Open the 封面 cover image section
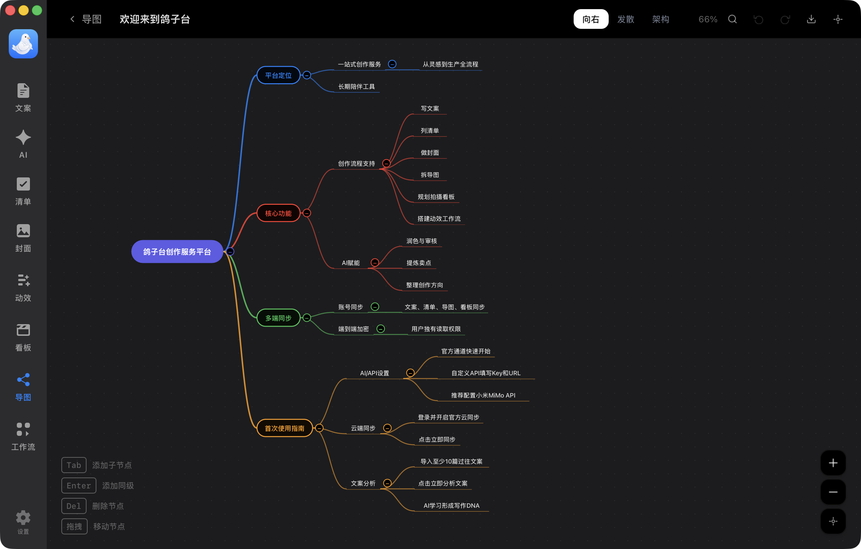 pos(23,238)
